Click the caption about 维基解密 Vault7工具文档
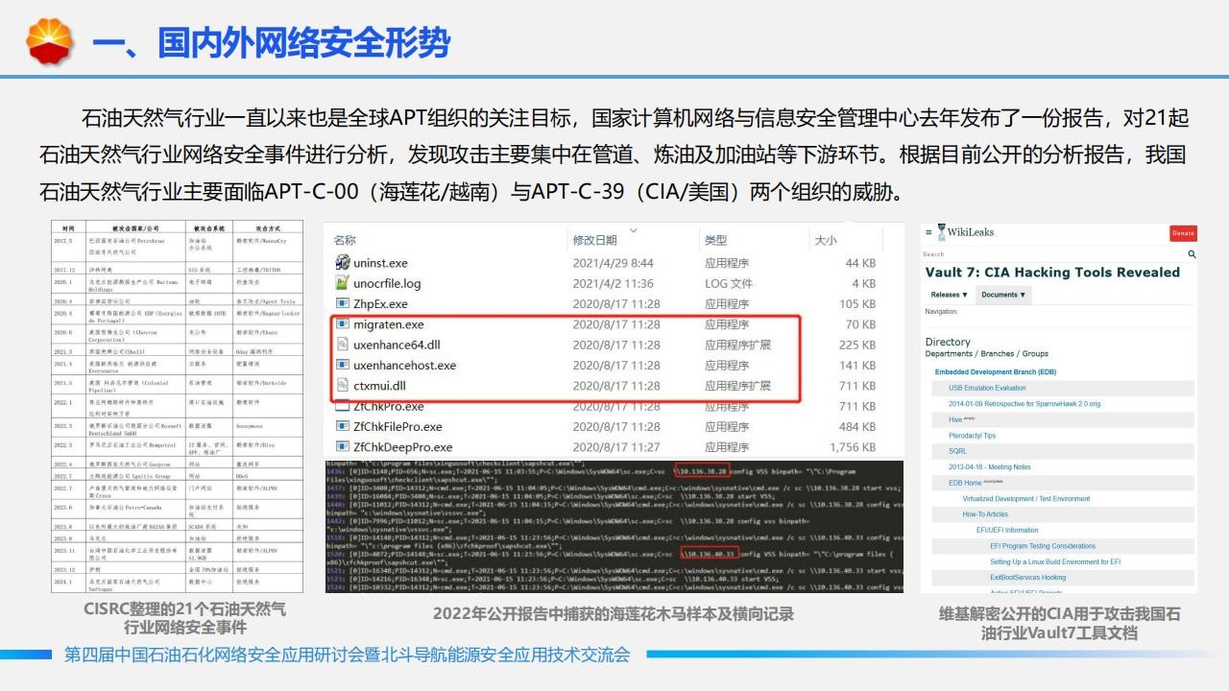This screenshot has height=691, width=1229. pyautogui.click(x=1059, y=623)
